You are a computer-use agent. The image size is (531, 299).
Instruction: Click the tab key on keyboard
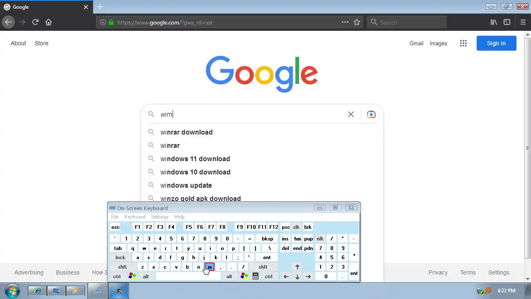click(x=118, y=248)
